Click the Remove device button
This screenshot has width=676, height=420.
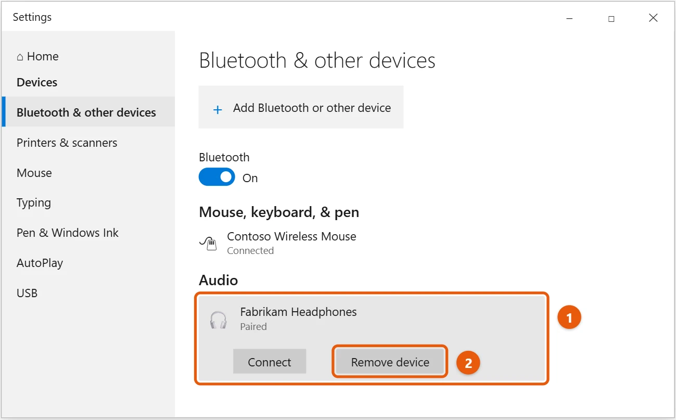(x=390, y=362)
